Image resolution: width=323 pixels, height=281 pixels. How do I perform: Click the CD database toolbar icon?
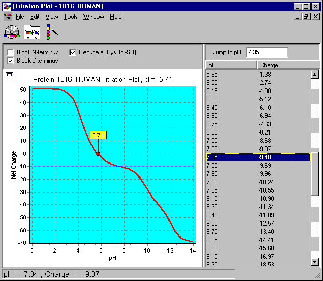(12, 32)
